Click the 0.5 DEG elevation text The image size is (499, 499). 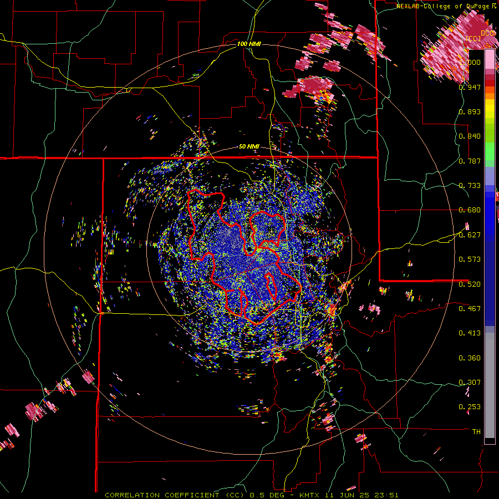tap(267, 495)
